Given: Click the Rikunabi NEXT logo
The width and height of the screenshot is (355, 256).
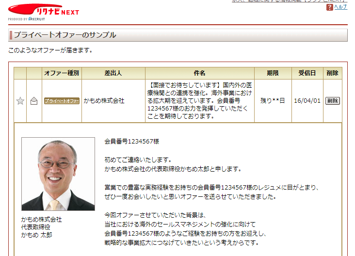Looking at the screenshot, I should (44, 10).
